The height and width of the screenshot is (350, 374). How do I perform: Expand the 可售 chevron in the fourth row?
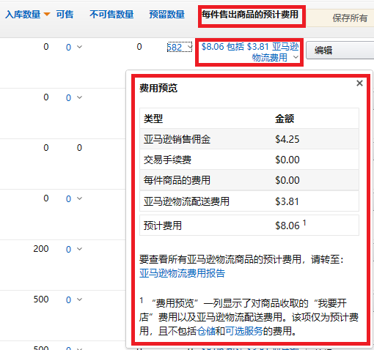79,198
